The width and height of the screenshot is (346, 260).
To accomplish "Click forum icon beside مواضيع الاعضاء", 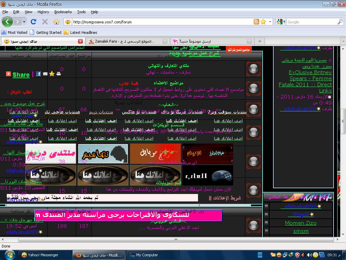I will tap(253, 88).
